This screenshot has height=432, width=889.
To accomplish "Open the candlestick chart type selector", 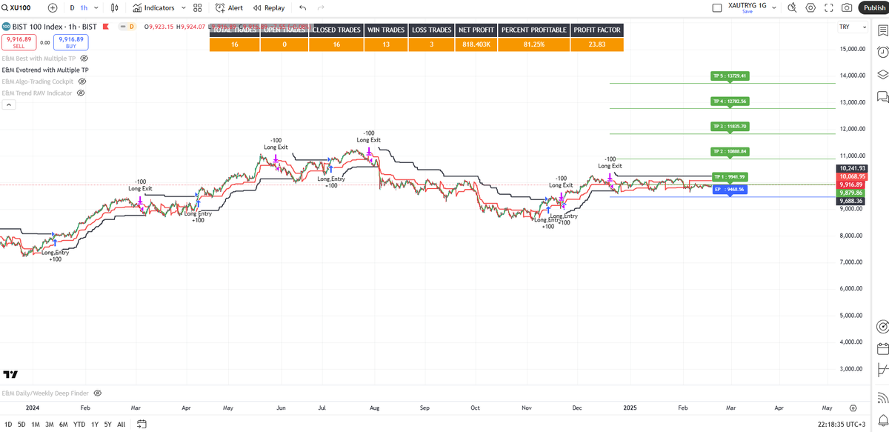I will tap(114, 7).
